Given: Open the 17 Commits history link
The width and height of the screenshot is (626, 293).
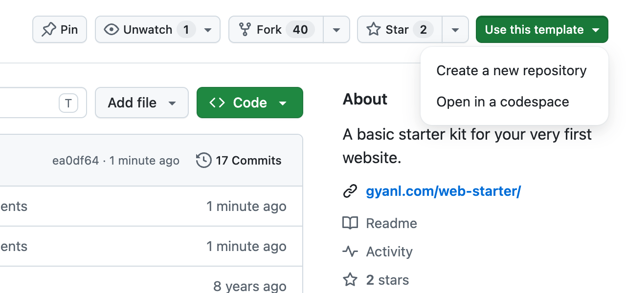Looking at the screenshot, I should click(x=239, y=160).
